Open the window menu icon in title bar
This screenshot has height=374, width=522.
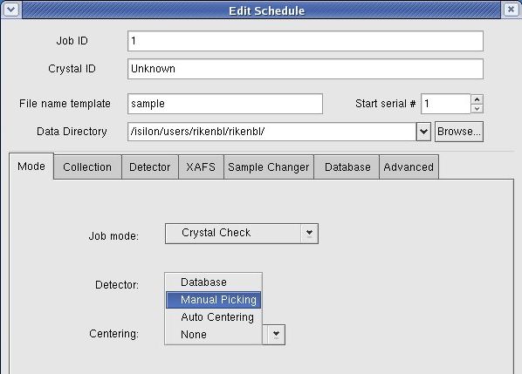[12, 10]
